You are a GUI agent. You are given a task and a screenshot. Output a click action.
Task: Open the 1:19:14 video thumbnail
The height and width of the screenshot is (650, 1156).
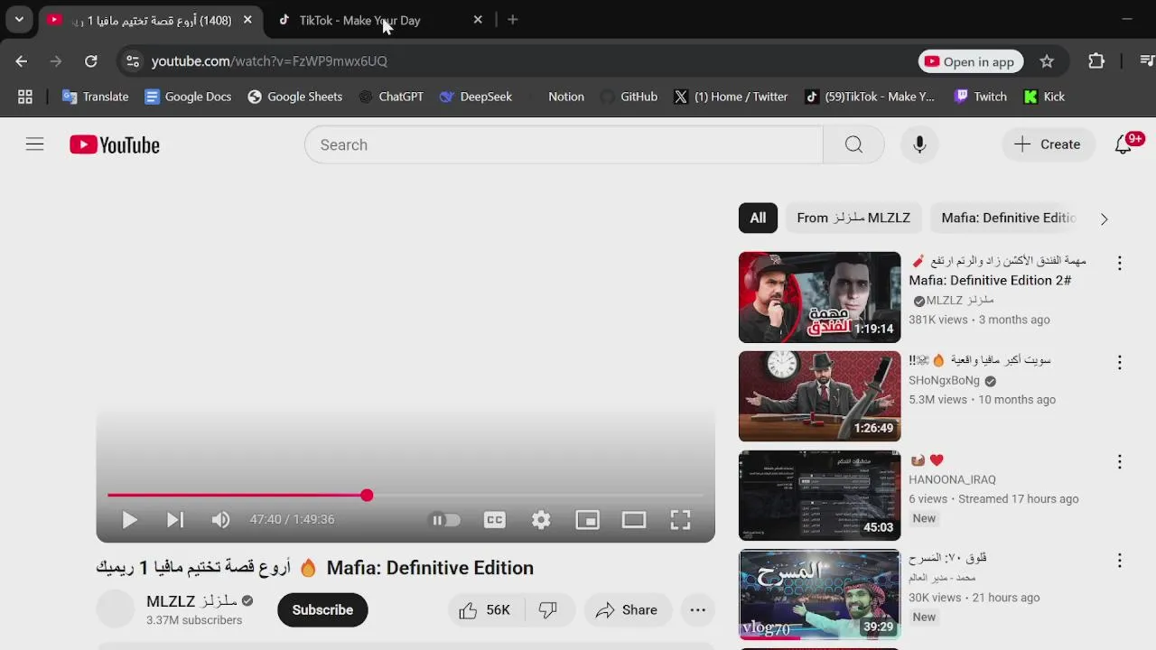click(x=819, y=297)
